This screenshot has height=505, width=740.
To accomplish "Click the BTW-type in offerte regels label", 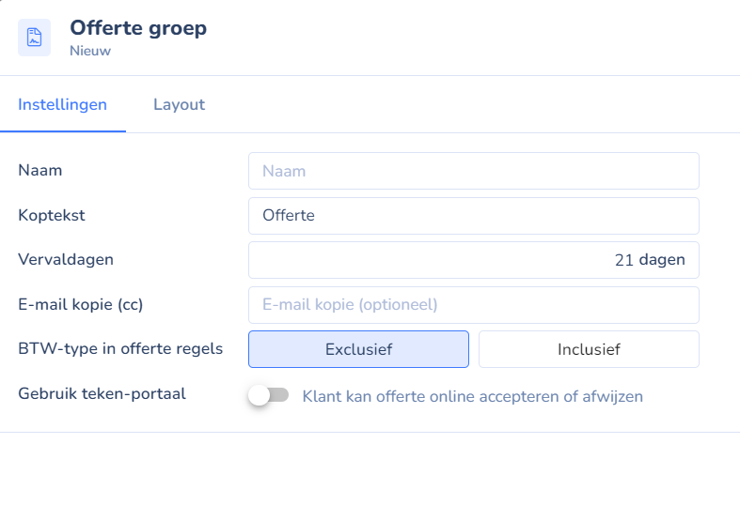I will (120, 348).
